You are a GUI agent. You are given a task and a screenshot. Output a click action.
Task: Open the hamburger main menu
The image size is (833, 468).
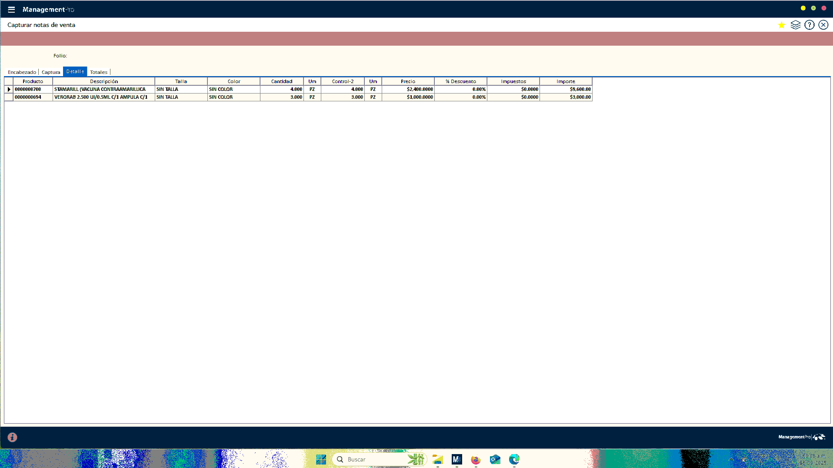[x=11, y=10]
